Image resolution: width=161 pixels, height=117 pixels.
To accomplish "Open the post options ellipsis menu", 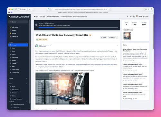I will coord(117,46).
